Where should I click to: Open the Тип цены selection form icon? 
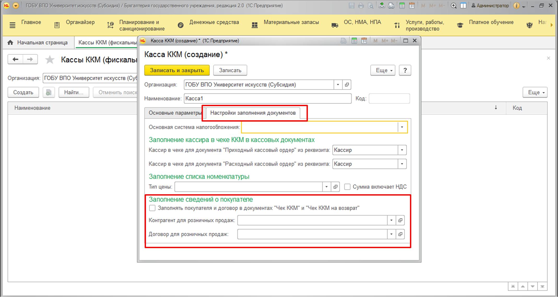pyautogui.click(x=335, y=187)
